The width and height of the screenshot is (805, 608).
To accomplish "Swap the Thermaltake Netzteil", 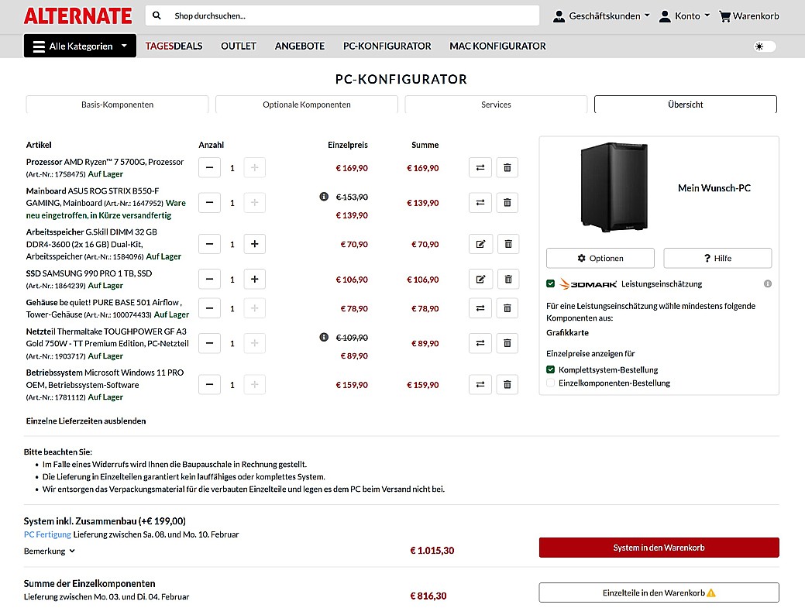I will coord(480,343).
